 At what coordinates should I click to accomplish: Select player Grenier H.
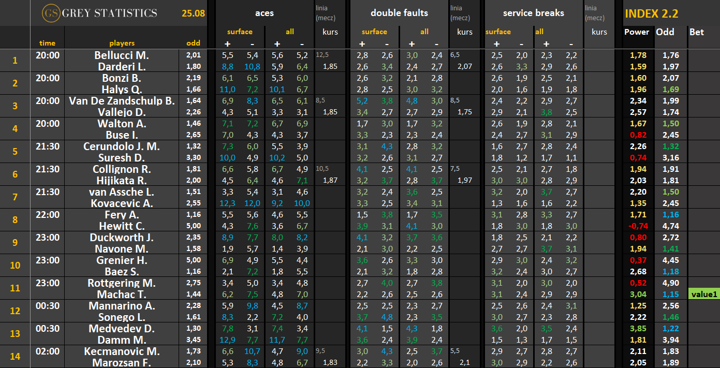click(x=122, y=260)
